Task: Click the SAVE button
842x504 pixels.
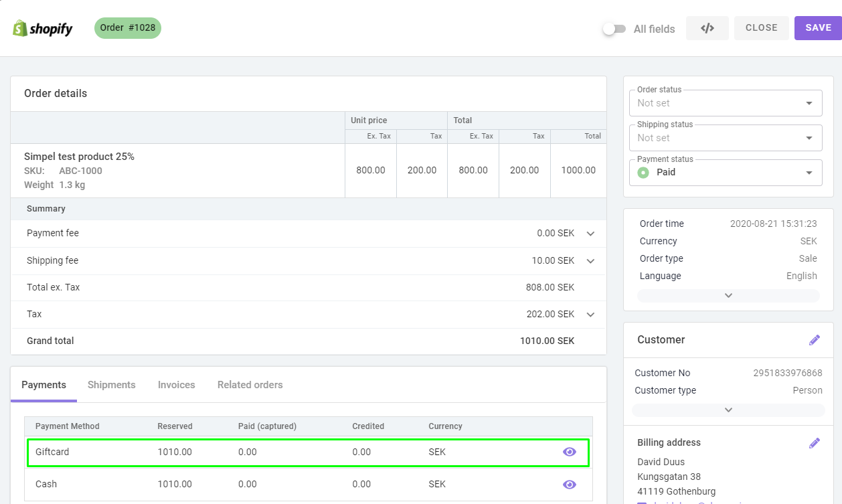Action: 818,28
